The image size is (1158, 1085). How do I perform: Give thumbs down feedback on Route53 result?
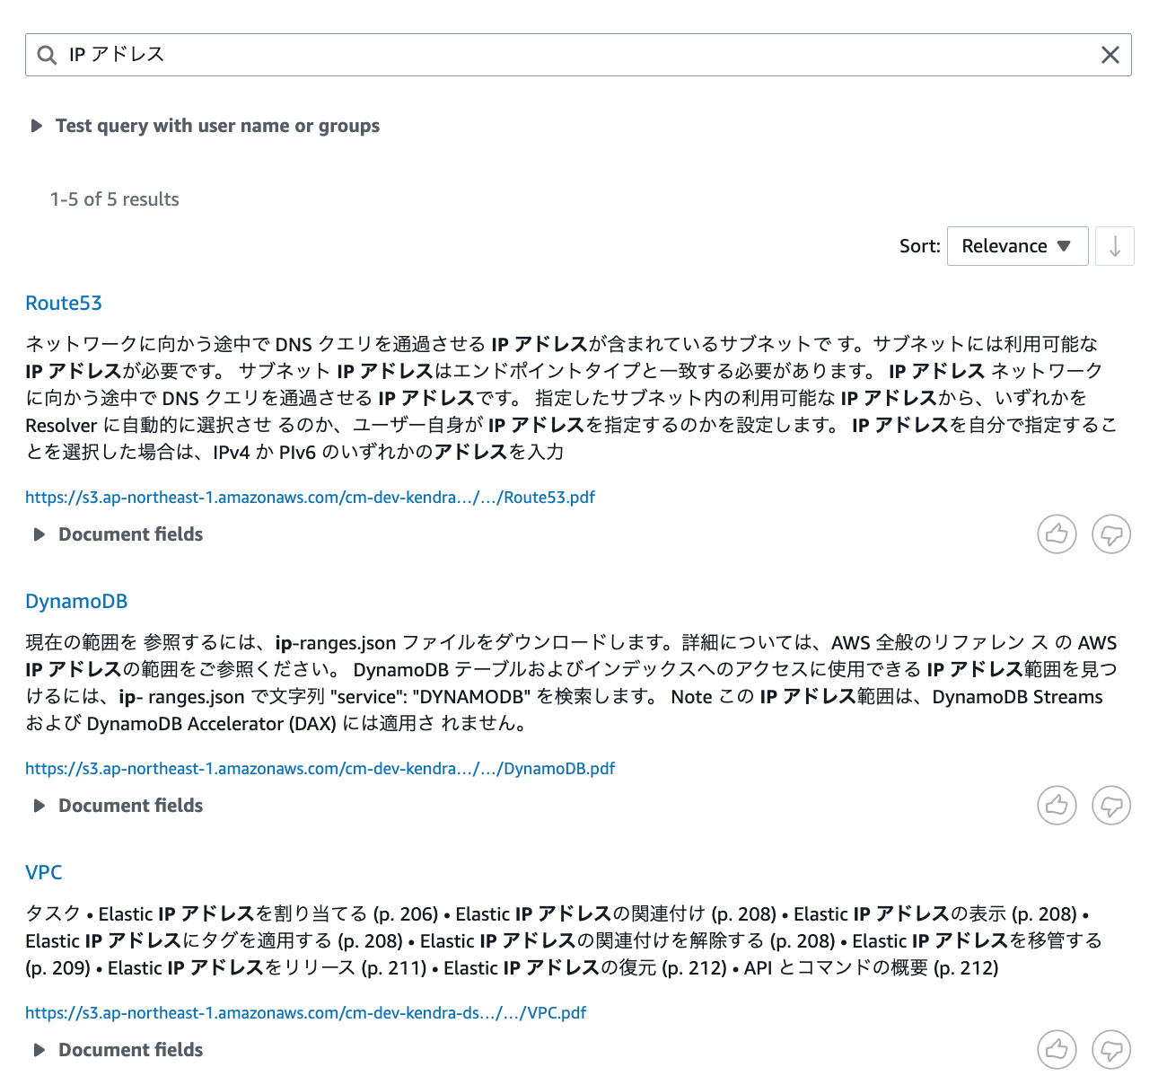coord(1110,534)
